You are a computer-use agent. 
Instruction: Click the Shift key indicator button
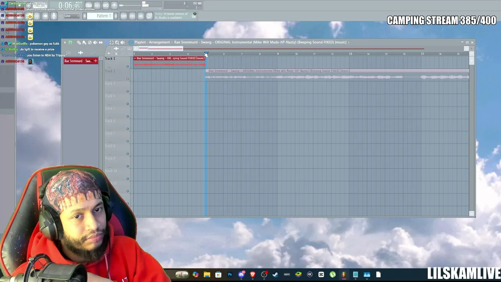(124, 16)
